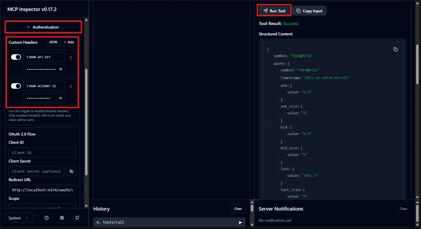Open the GitHub repository icon
This screenshot has width=421, height=229.
(x=77, y=218)
